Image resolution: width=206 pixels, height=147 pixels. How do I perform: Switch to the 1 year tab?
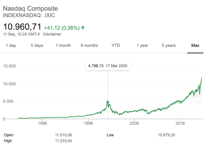coord(142,46)
